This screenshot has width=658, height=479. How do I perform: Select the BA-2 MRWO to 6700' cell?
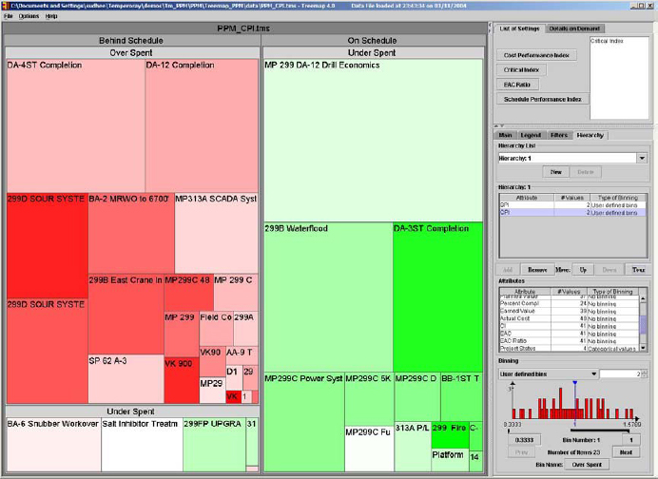click(131, 233)
